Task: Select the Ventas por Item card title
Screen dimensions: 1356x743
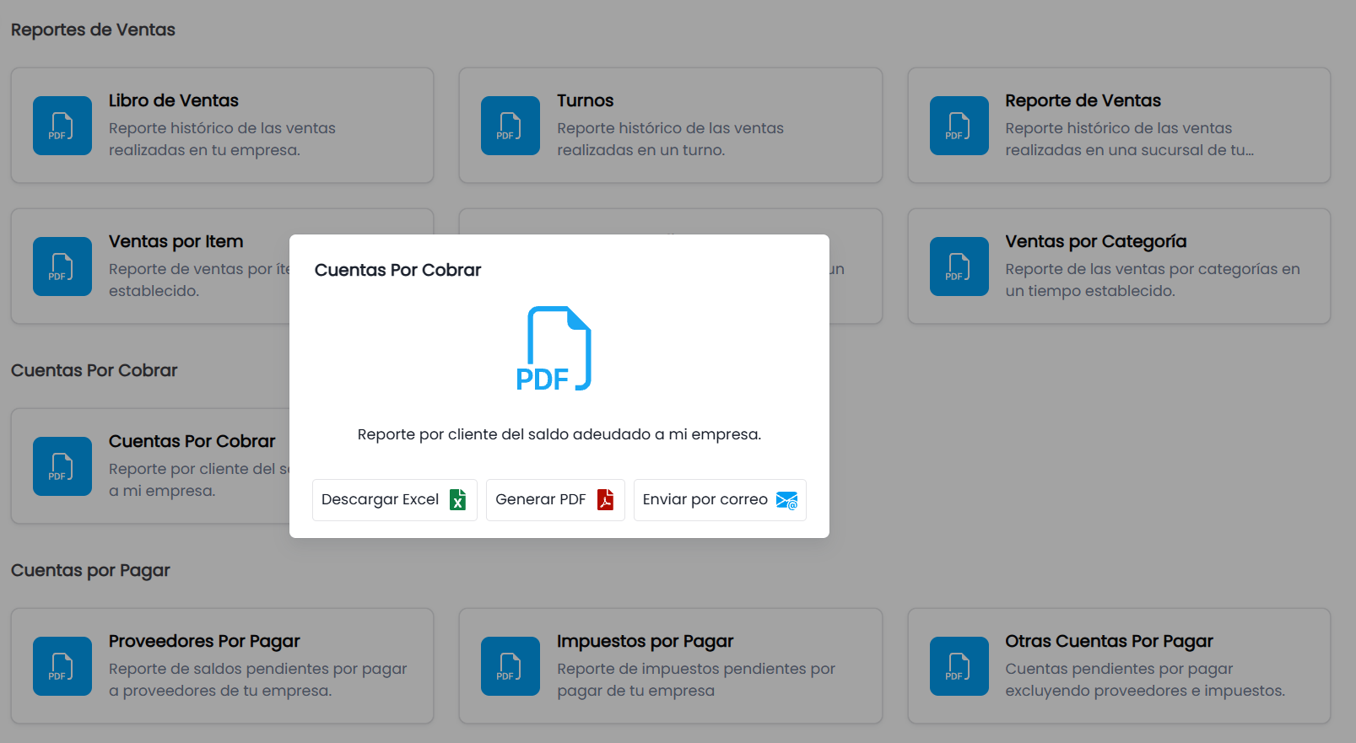Action: (176, 241)
